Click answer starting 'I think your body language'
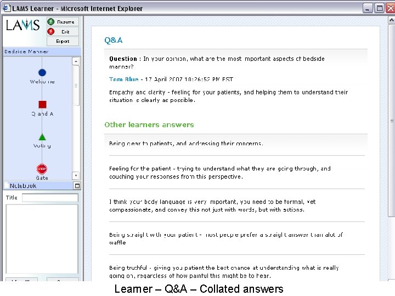395x296 pixels. 212,206
